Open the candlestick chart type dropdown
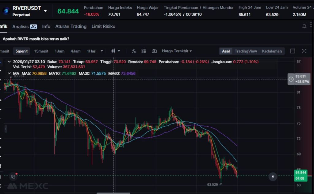The width and height of the screenshot is (314, 194). (x=115, y=51)
